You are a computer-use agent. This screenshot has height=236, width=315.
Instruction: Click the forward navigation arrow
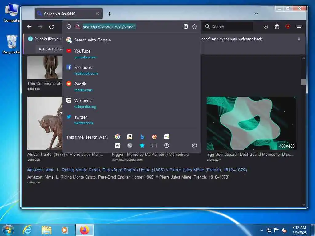tap(40, 27)
